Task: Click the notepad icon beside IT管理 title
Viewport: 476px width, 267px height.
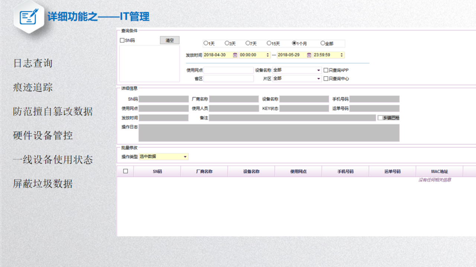Action: click(29, 17)
